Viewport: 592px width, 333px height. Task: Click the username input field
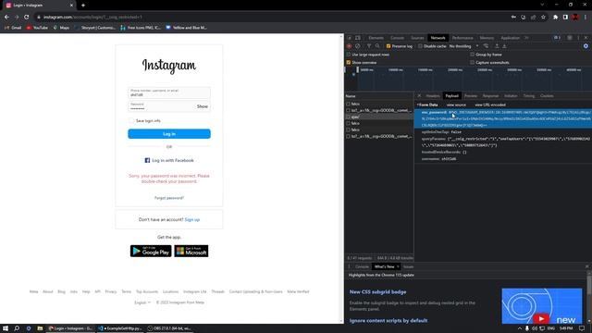(x=169, y=92)
